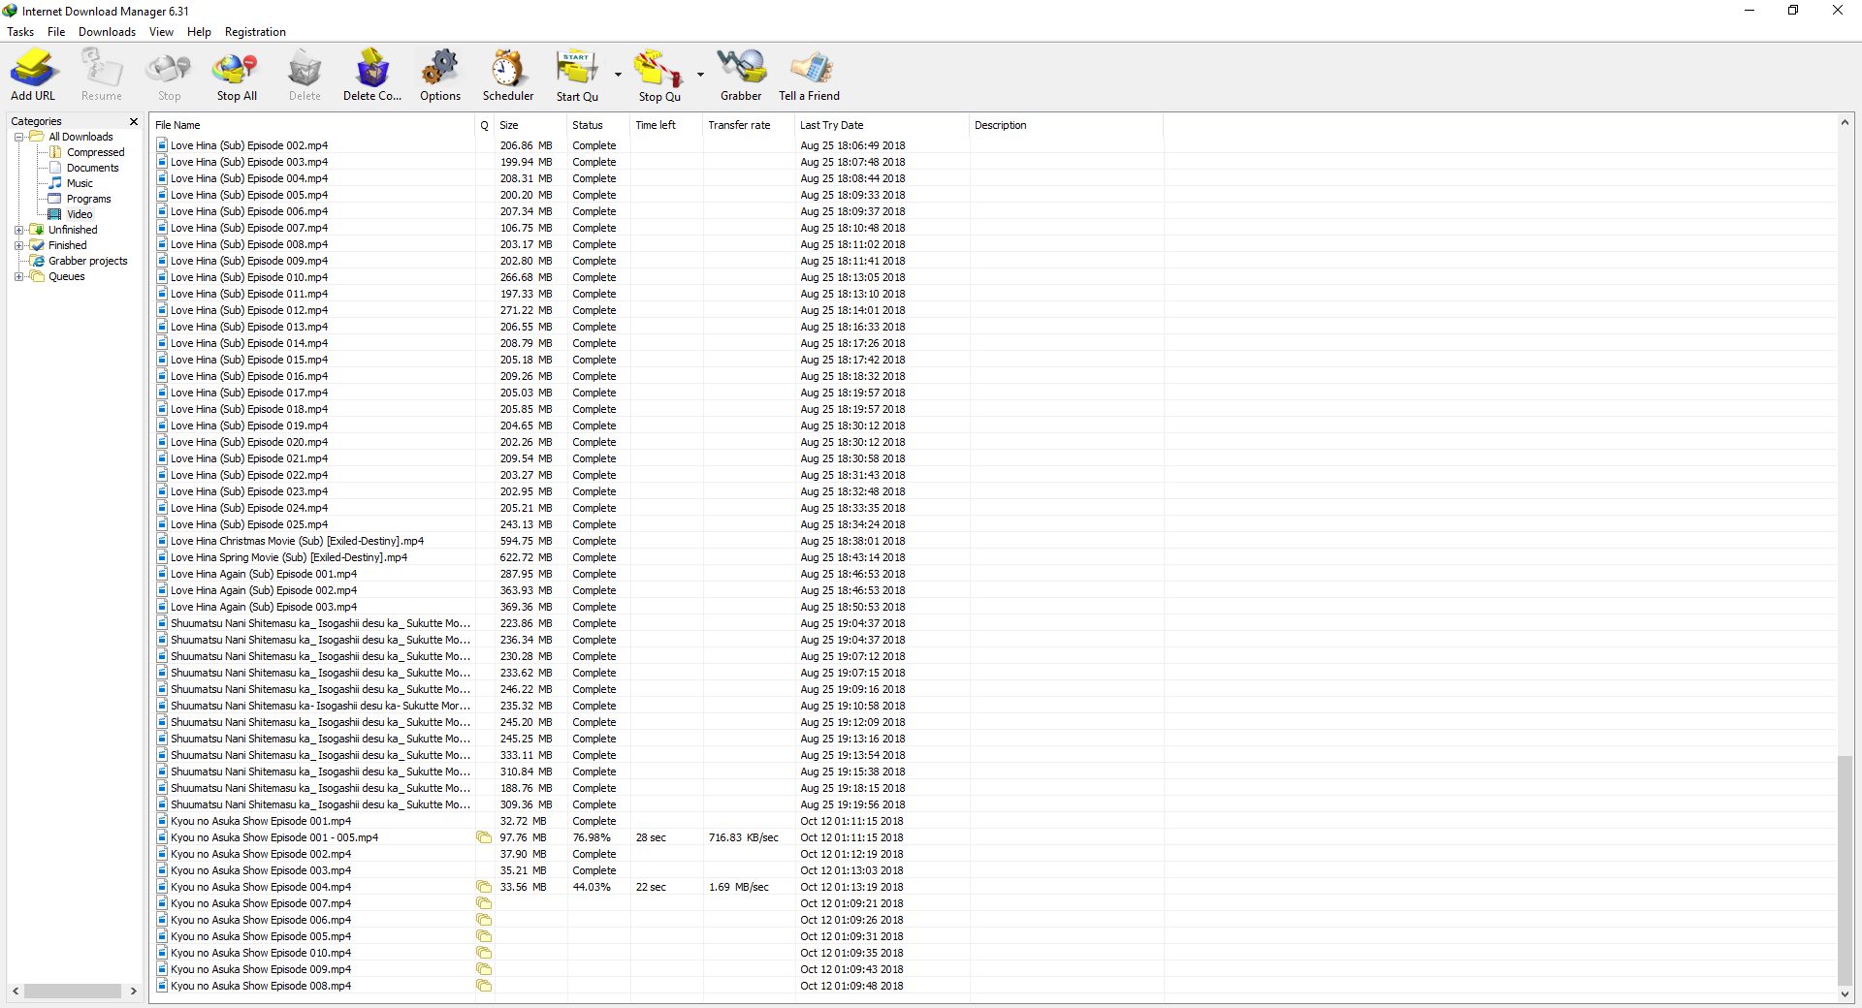1862x1008 pixels.
Task: Launch the Grabber tool icon
Action: pyautogui.click(x=741, y=70)
